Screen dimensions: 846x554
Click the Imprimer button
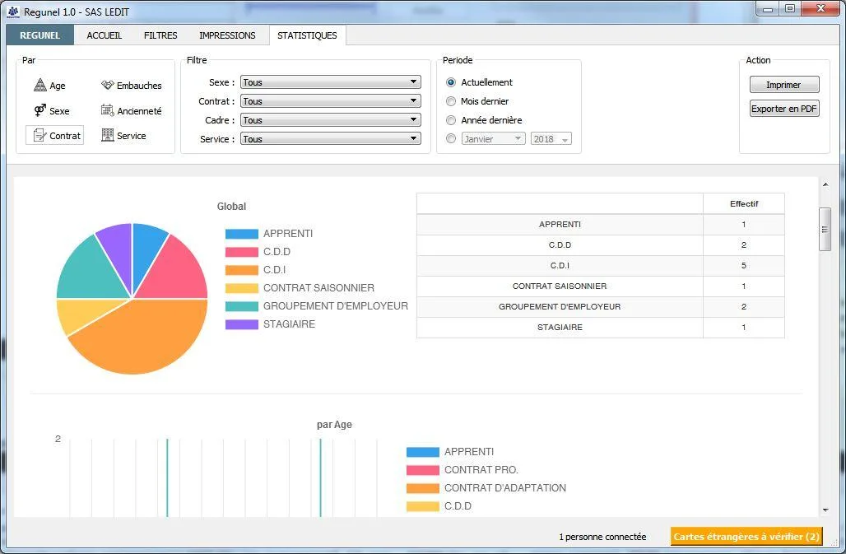pyautogui.click(x=784, y=85)
